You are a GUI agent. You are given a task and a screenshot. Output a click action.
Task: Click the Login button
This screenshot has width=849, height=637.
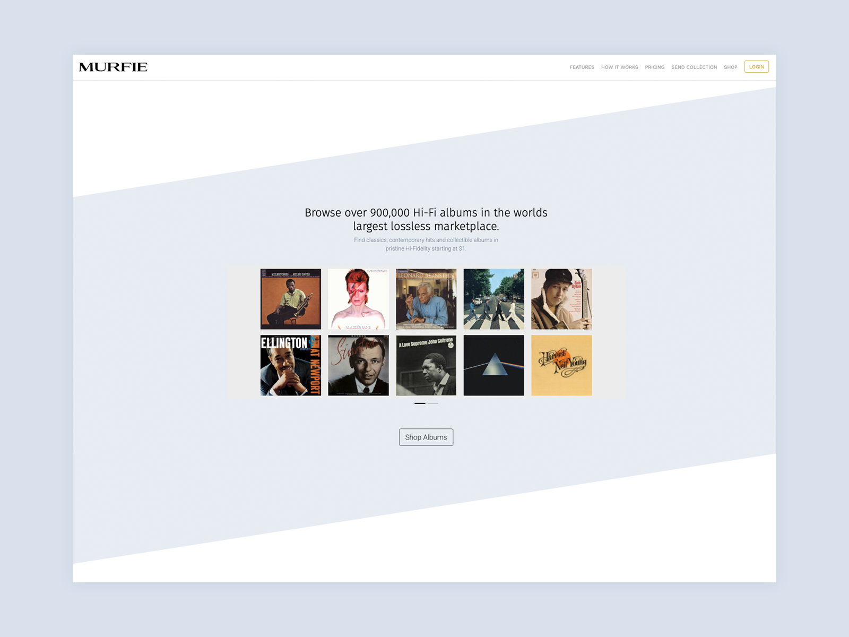pos(756,67)
